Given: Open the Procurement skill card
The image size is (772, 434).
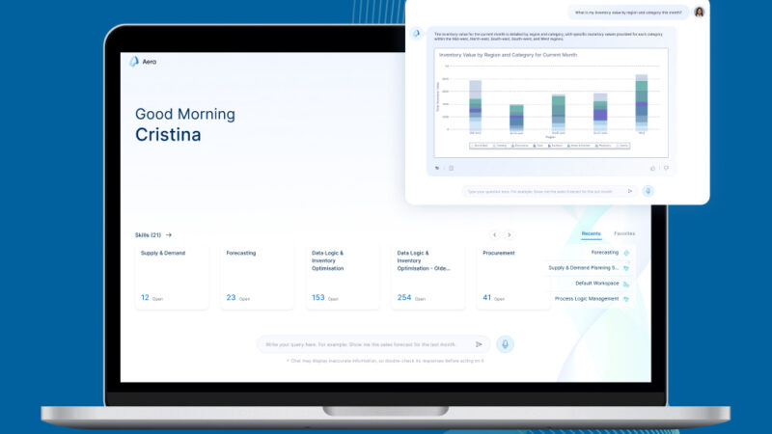Looking at the screenshot, I should tap(513, 277).
